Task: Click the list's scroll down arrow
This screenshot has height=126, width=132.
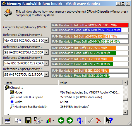Action: click(x=125, y=112)
